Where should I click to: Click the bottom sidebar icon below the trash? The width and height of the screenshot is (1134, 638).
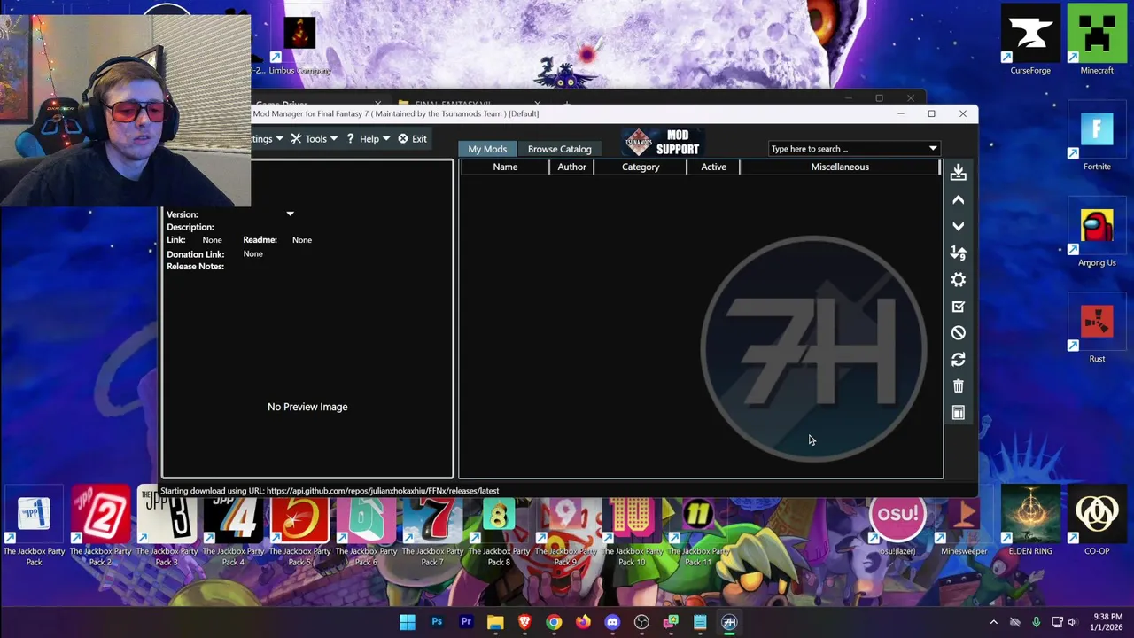click(x=958, y=413)
